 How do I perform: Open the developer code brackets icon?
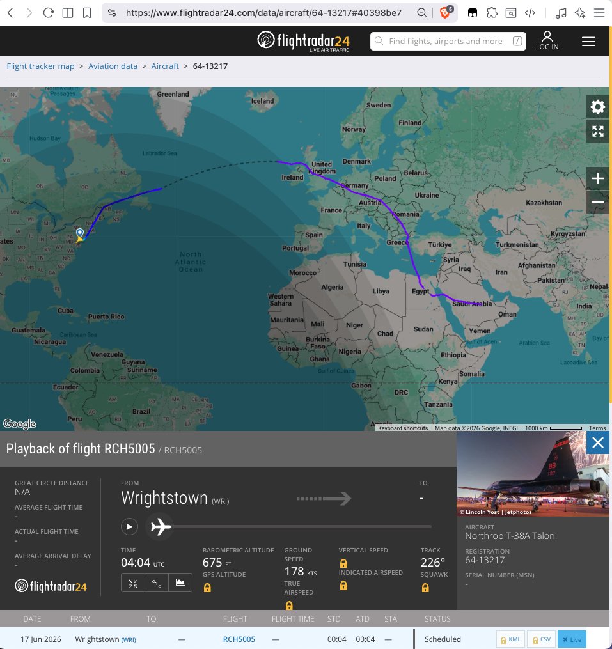click(x=530, y=13)
